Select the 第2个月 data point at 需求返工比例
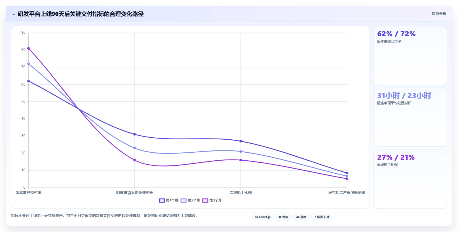Screen dimensions: 458x232 [x=241, y=152]
